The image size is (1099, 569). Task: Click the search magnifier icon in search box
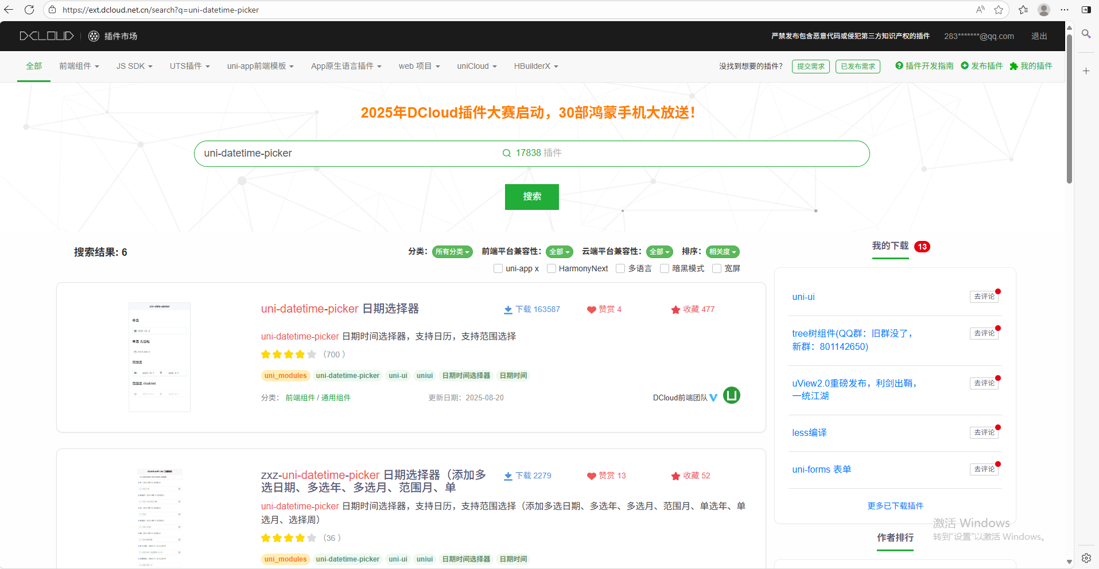tap(507, 153)
